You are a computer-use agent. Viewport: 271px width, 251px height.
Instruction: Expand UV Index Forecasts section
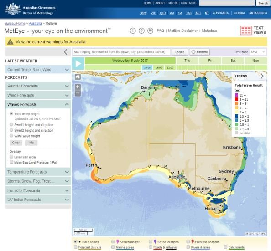(x=38, y=200)
